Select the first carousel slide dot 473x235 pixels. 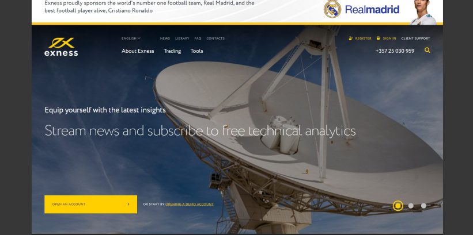[x=398, y=206]
